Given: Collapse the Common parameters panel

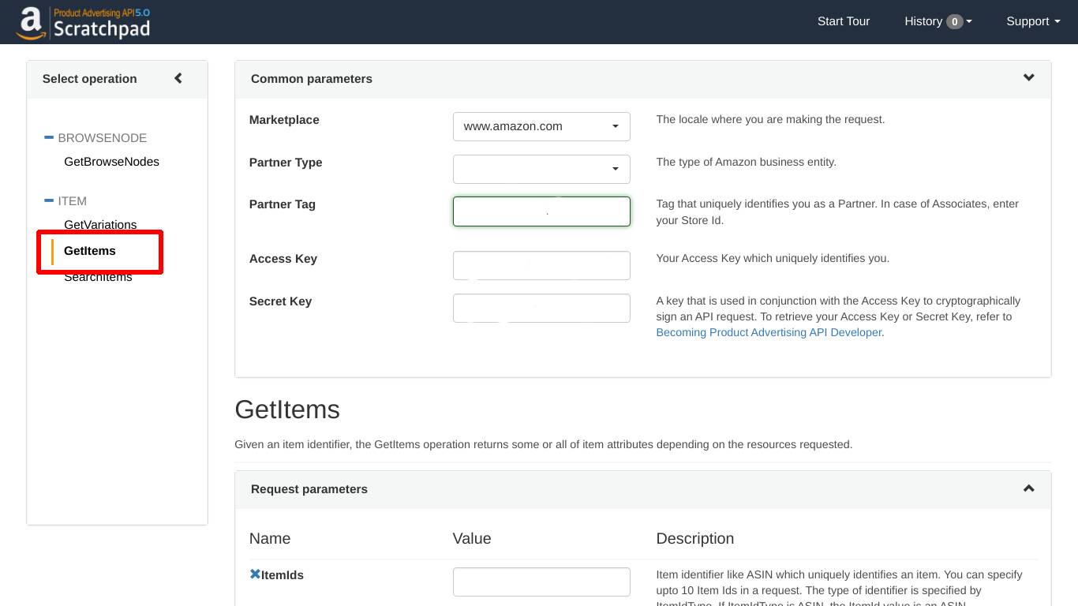Looking at the screenshot, I should tap(1028, 77).
